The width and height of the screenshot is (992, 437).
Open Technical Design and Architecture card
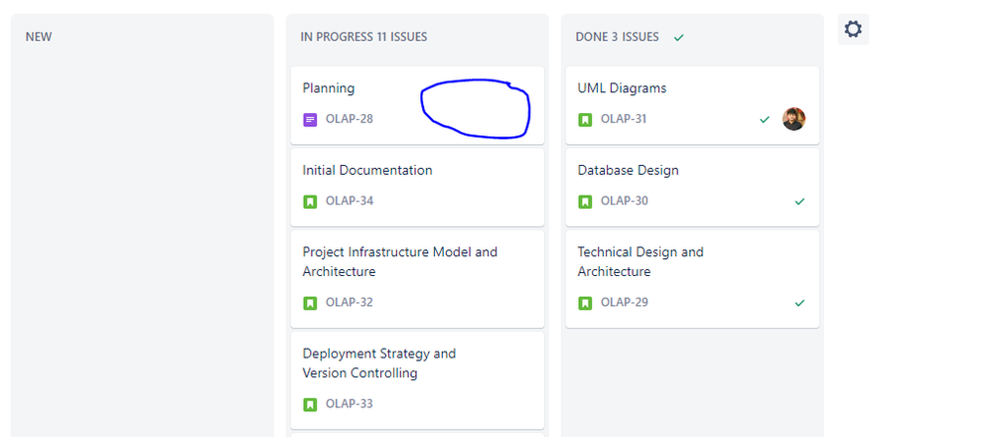pos(692,279)
